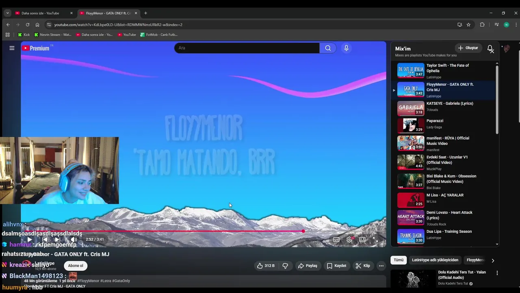The width and height of the screenshot is (520, 293).
Task: Open Chrome profile N avatar
Action: click(x=506, y=24)
